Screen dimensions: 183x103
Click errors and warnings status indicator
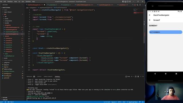(11, 102)
